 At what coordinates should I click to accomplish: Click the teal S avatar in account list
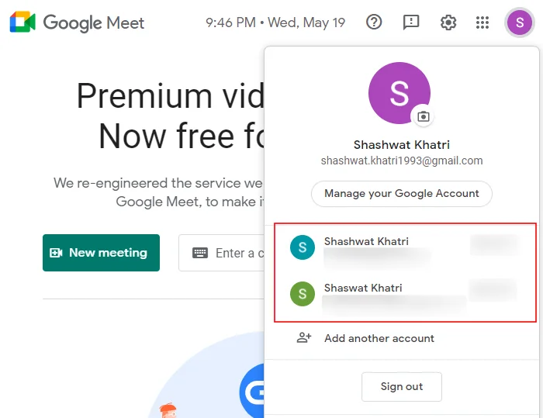[x=303, y=247]
